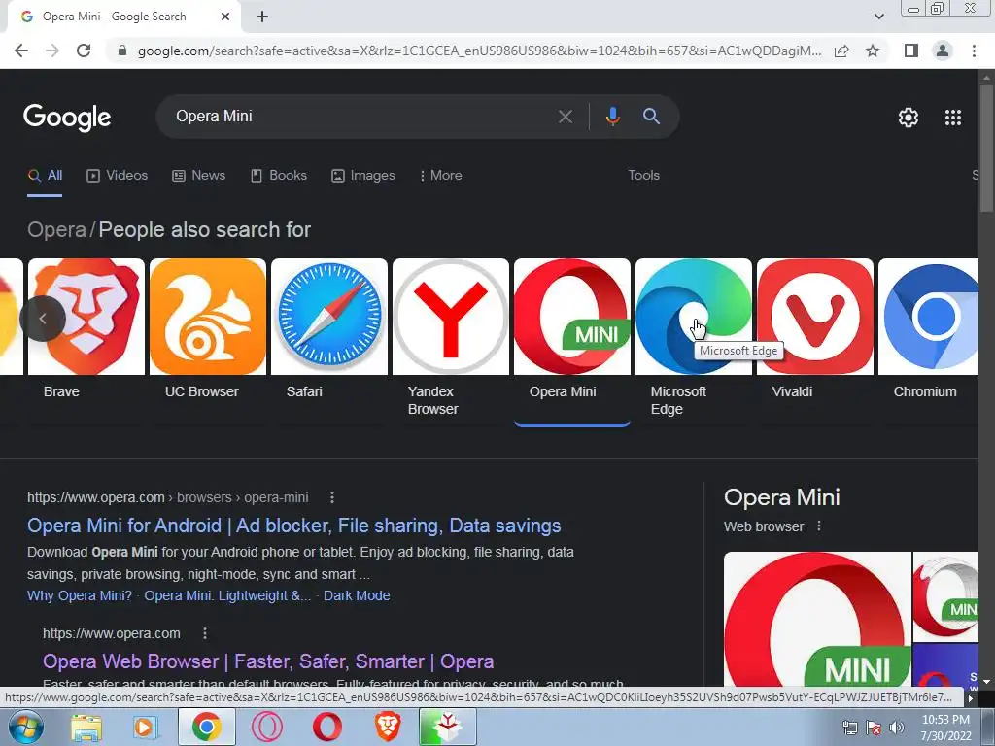Open Windows Explorer from the taskbar
The height and width of the screenshot is (746, 995).
(x=86, y=727)
